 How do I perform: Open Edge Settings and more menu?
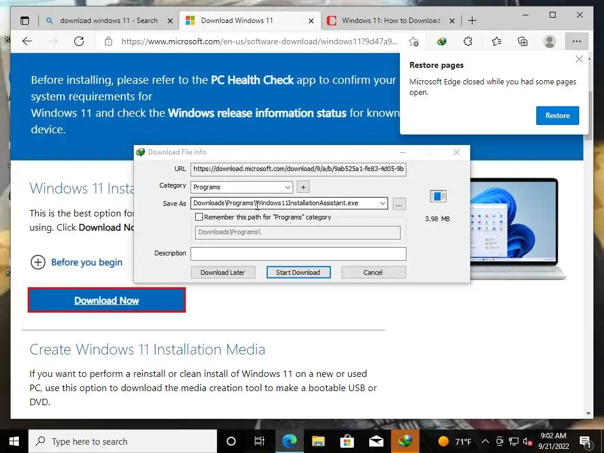[577, 41]
